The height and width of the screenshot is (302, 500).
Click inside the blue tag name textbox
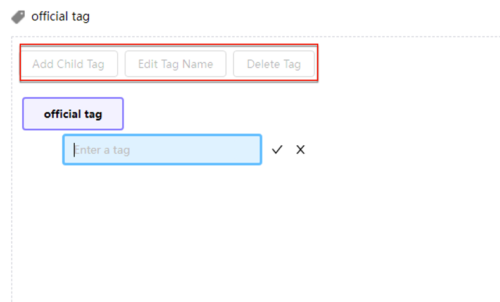point(162,150)
